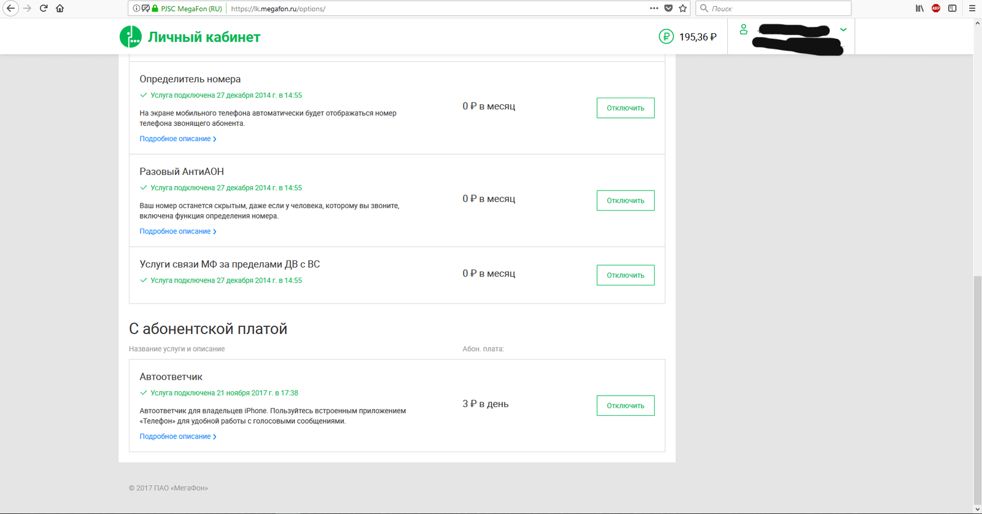This screenshot has width=982, height=514.
Task: Click the 3 ₽ в день price
Action: [x=485, y=404]
